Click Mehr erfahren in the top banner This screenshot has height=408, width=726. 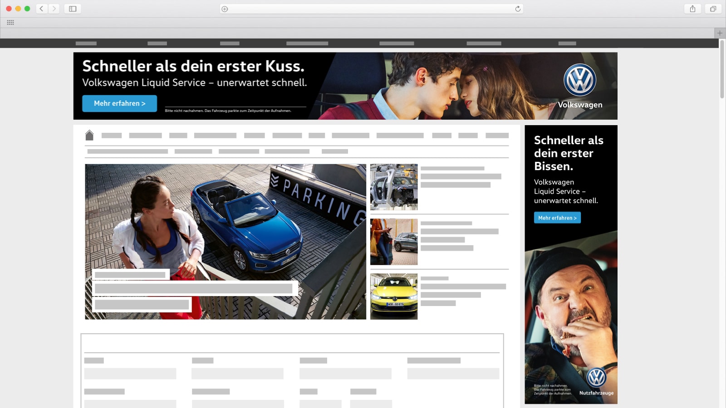119,103
